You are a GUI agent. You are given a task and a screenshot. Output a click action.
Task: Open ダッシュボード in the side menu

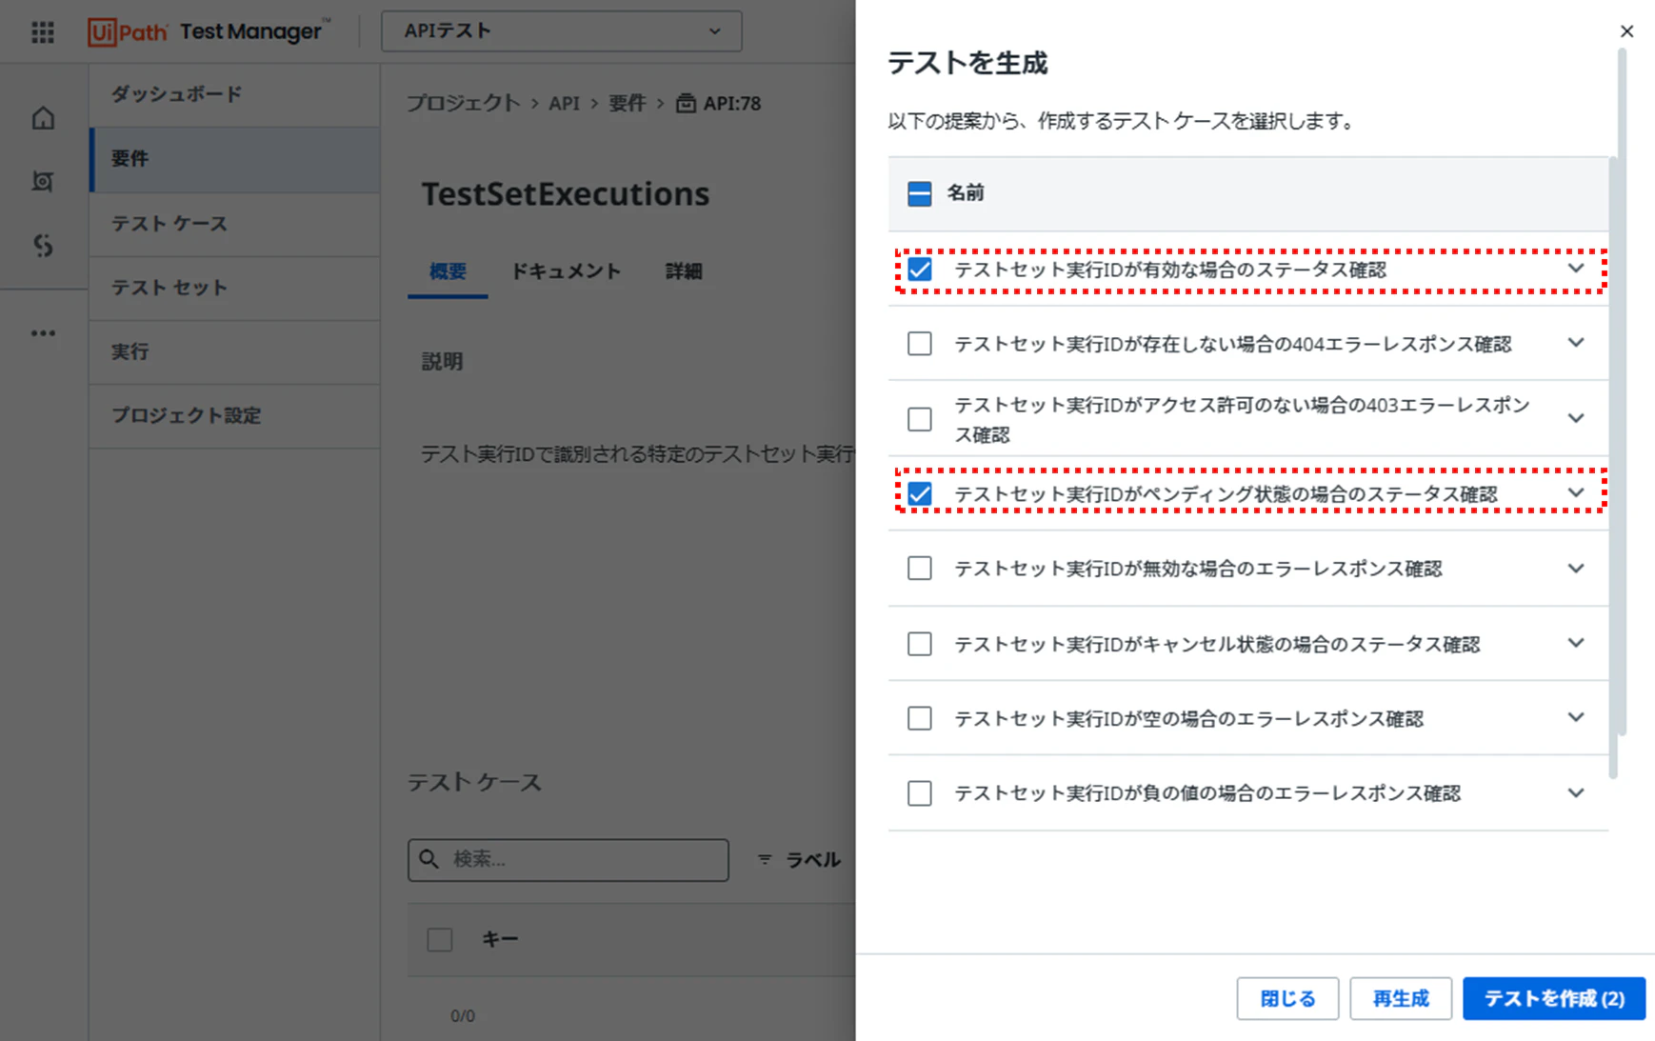point(234,94)
